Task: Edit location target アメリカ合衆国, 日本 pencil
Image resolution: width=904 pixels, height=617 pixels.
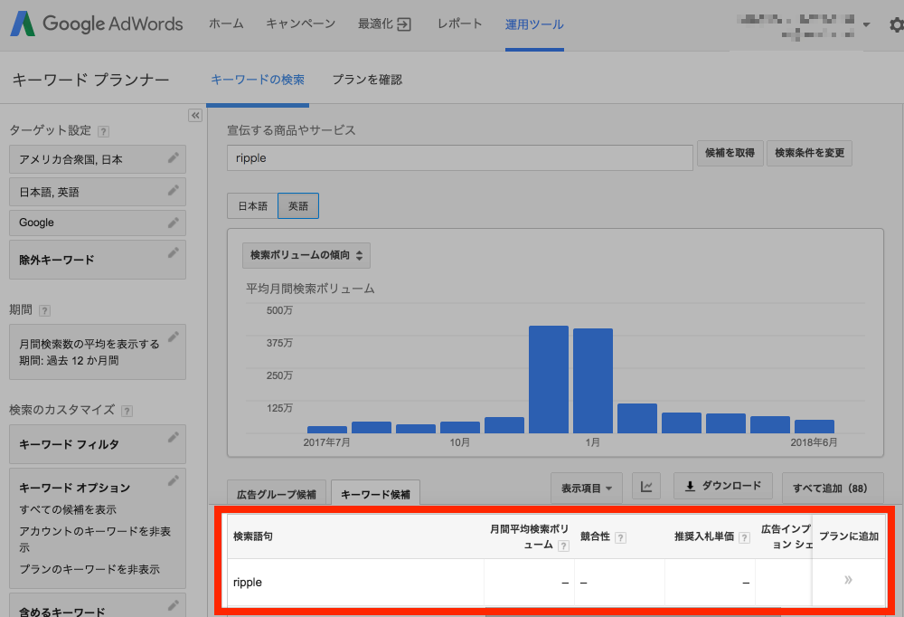Action: click(173, 157)
